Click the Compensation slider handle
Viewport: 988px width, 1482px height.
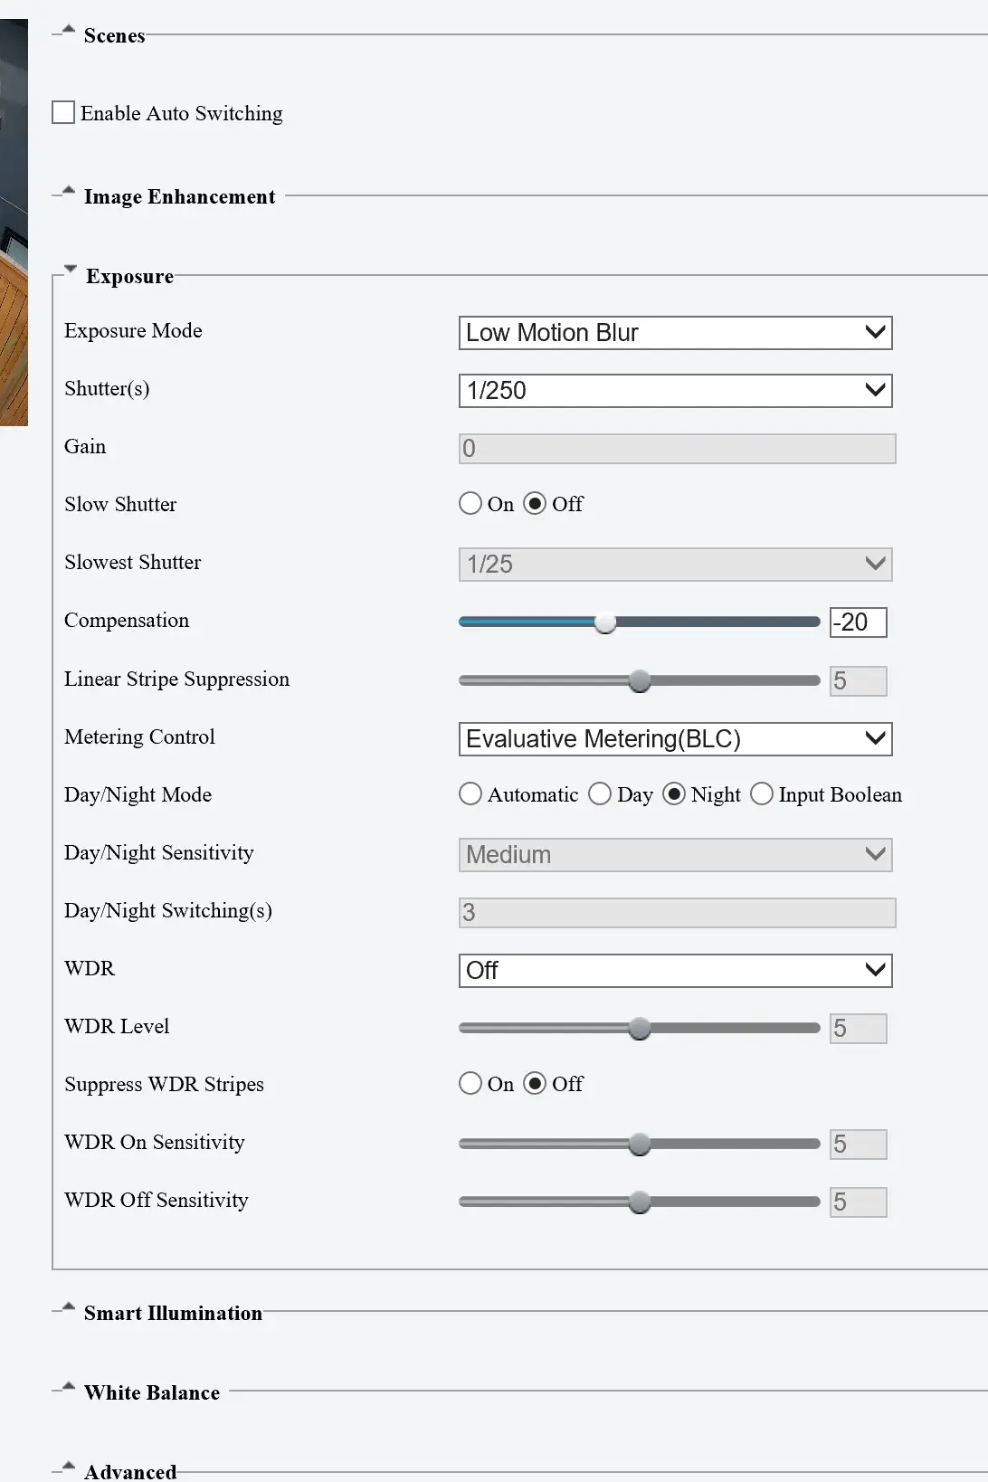605,622
